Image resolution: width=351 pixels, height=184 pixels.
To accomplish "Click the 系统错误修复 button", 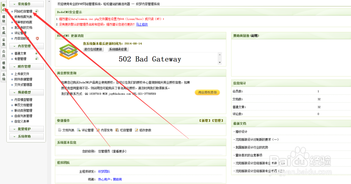I will 118,49.
